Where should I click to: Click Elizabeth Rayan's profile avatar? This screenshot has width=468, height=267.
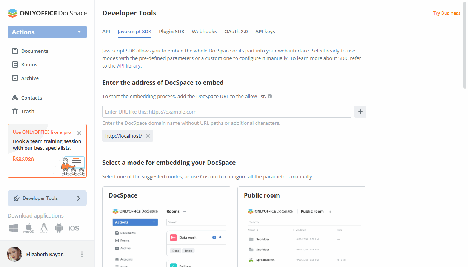pos(14,254)
